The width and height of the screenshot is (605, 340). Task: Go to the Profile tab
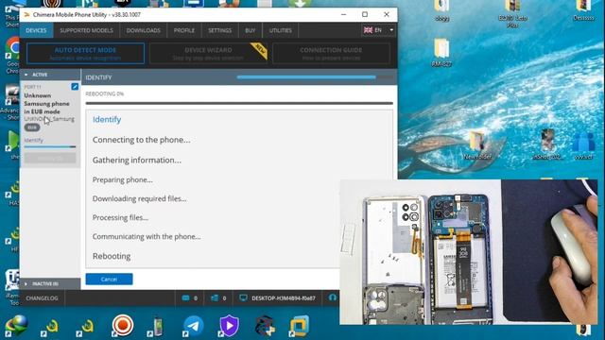[184, 30]
